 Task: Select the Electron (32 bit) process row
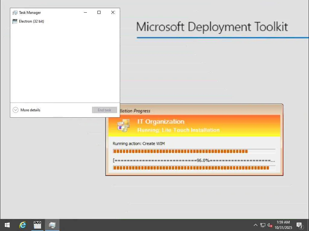65,21
